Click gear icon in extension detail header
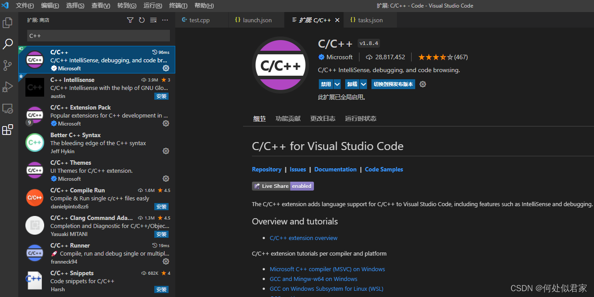594x297 pixels. click(x=423, y=84)
